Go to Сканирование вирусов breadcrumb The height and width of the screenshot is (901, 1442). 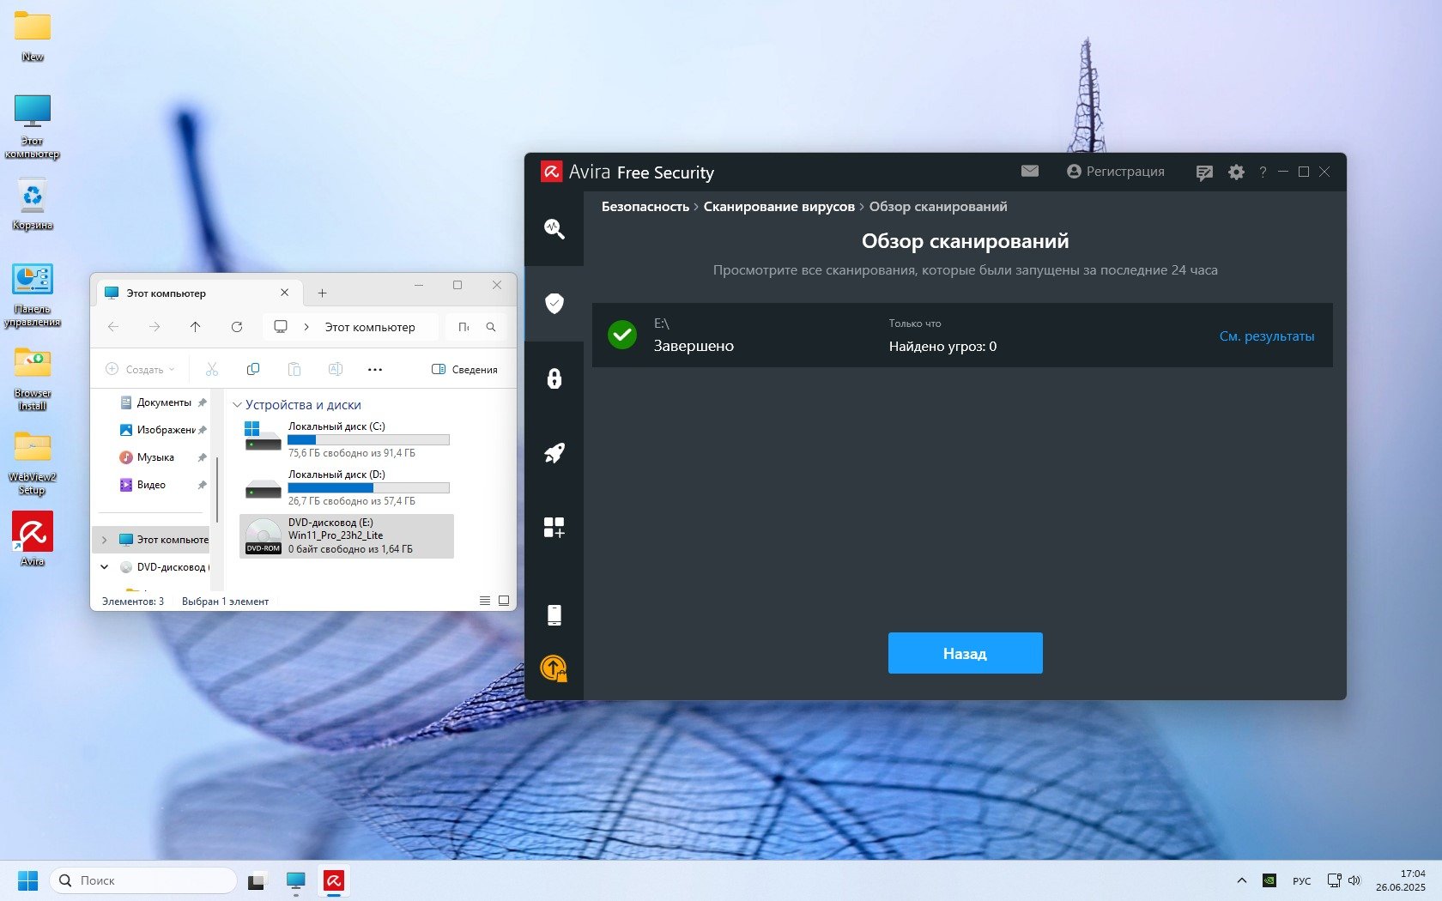click(779, 207)
